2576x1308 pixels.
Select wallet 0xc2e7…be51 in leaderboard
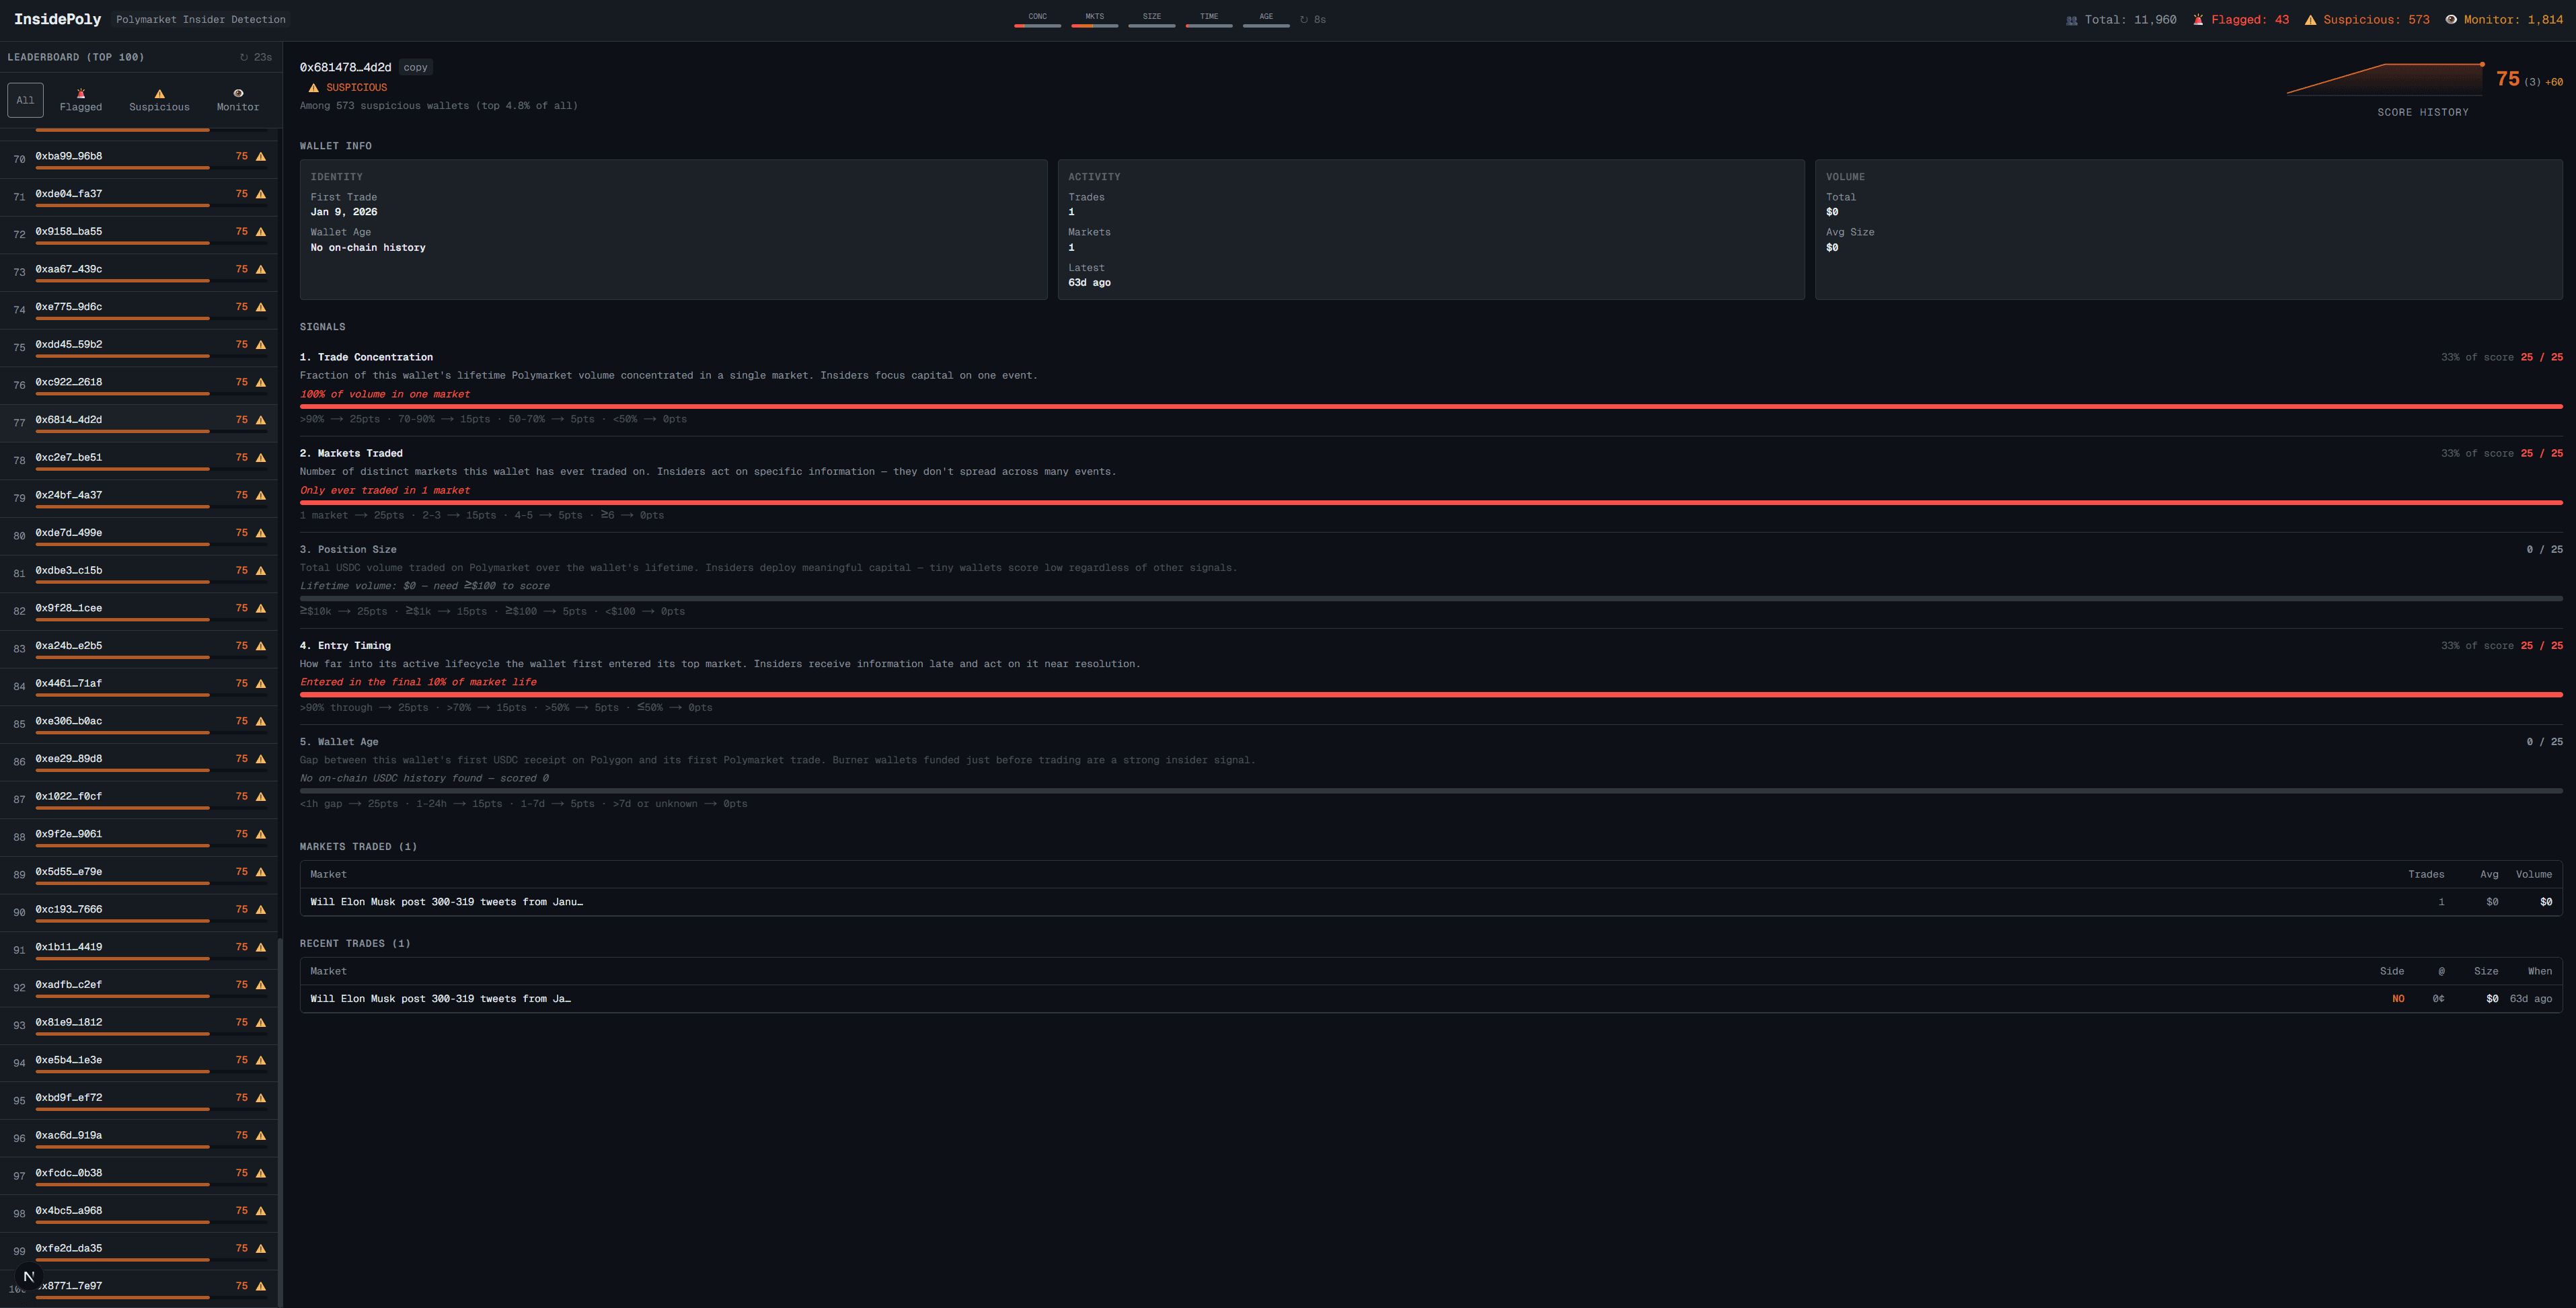pyautogui.click(x=69, y=457)
